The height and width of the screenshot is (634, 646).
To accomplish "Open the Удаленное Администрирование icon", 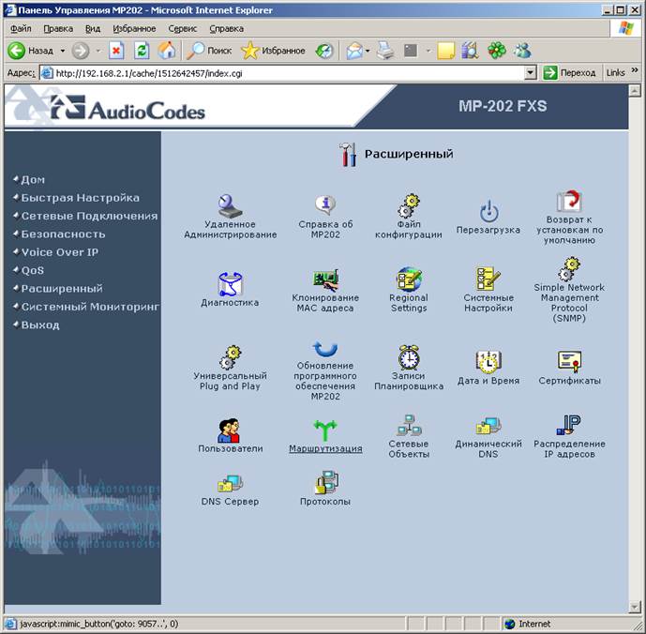I will point(230,205).
